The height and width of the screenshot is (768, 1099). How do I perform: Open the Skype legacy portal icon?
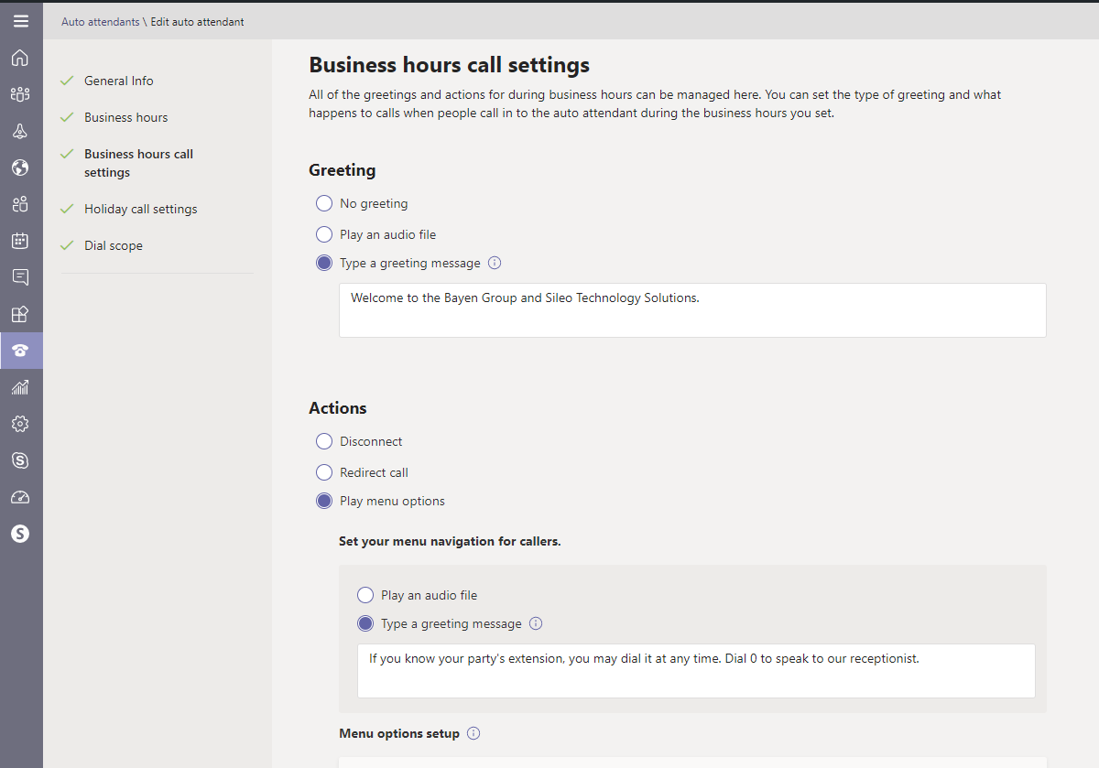point(20,460)
